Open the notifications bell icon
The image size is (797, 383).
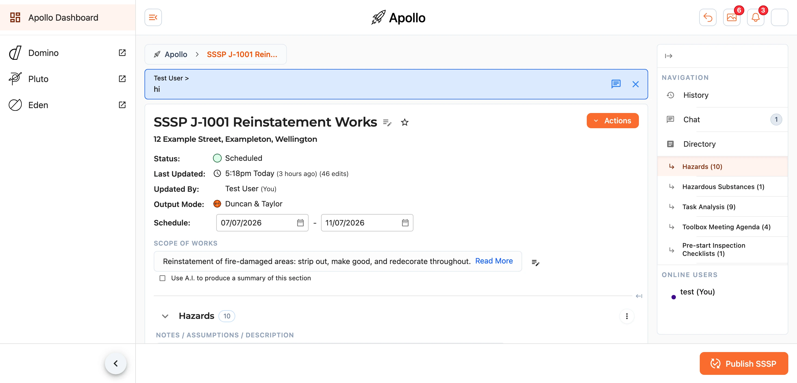pyautogui.click(x=755, y=17)
